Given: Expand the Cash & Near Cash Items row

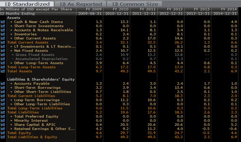Looking at the screenshot, I should coord(11,22).
